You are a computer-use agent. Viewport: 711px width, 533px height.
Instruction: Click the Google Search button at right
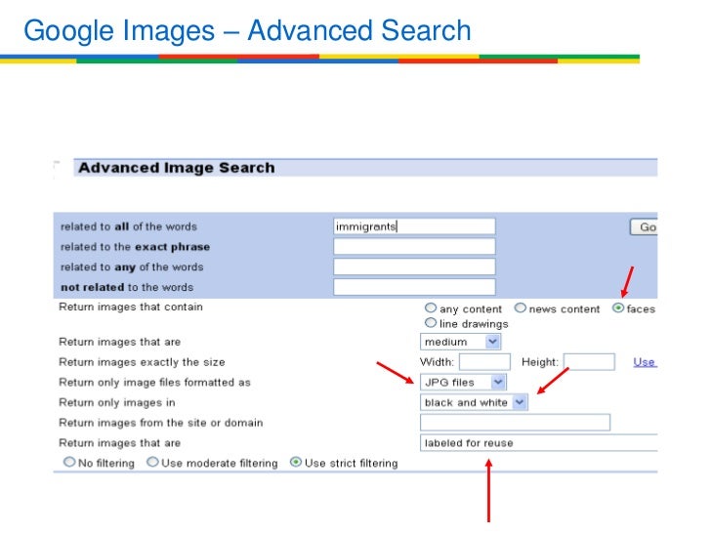tap(644, 226)
